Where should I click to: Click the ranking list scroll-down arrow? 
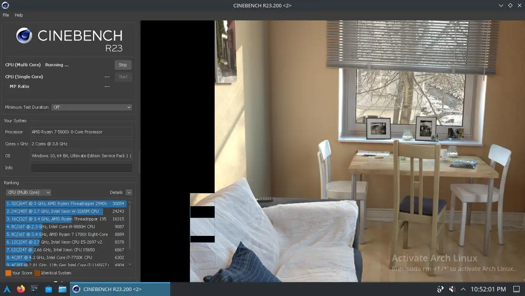click(130, 265)
